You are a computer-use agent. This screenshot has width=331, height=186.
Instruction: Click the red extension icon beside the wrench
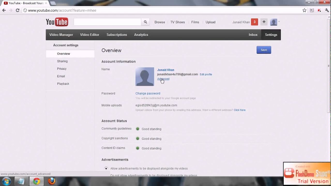319,10
